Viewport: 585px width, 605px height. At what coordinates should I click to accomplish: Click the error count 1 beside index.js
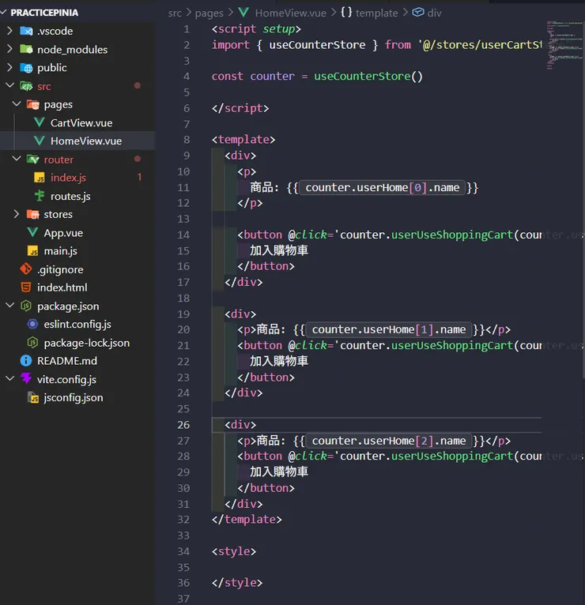coord(139,177)
